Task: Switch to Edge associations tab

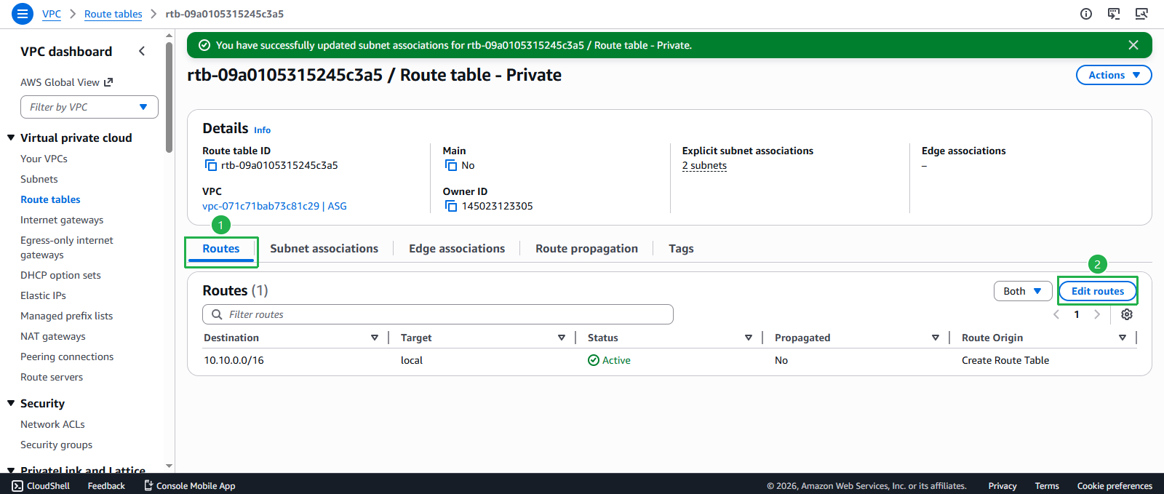Action: tap(457, 249)
